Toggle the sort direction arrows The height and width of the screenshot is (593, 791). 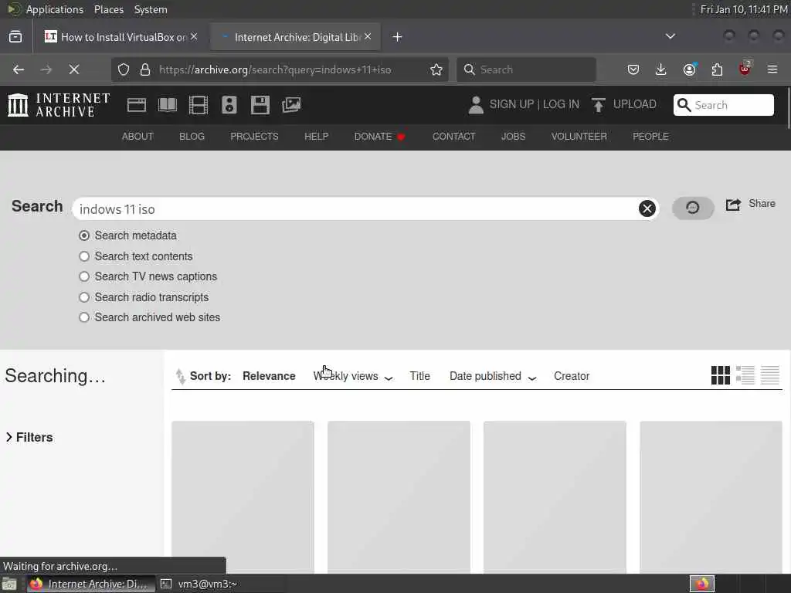tap(180, 376)
